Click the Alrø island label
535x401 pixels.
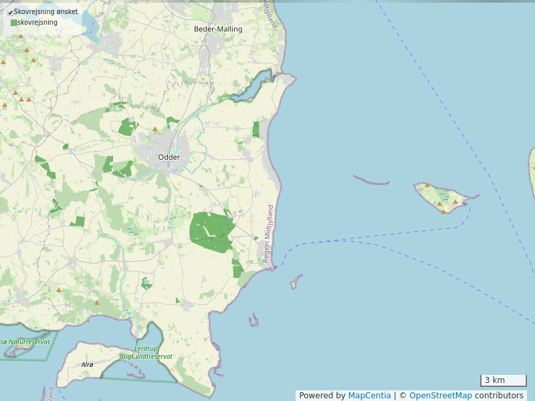coord(87,364)
